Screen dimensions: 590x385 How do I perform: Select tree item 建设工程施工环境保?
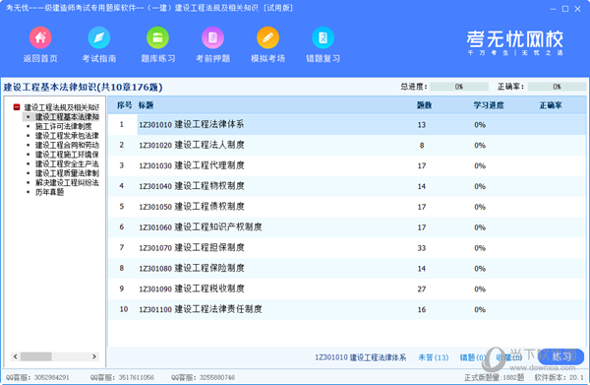(67, 155)
